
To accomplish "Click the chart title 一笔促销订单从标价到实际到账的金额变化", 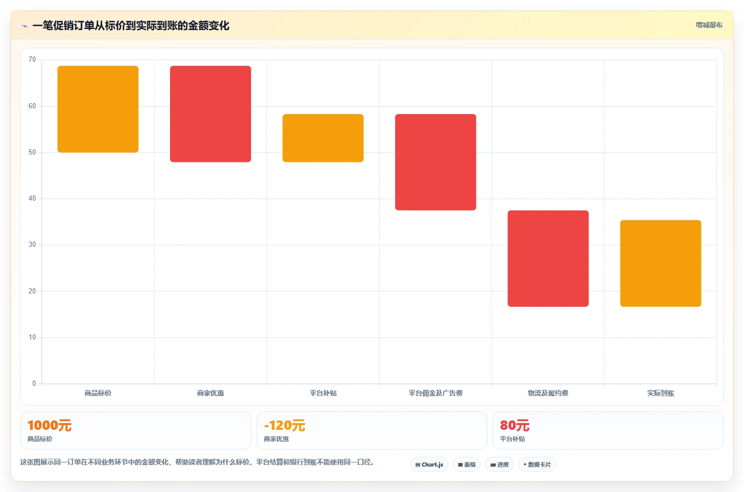I will click(x=131, y=26).
